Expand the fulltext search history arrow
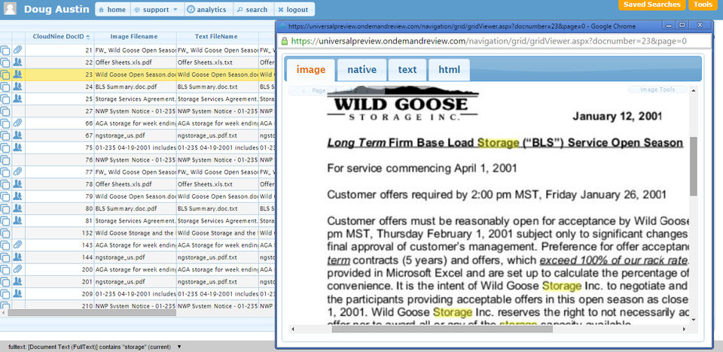This screenshot has height=352, width=723. click(x=179, y=347)
